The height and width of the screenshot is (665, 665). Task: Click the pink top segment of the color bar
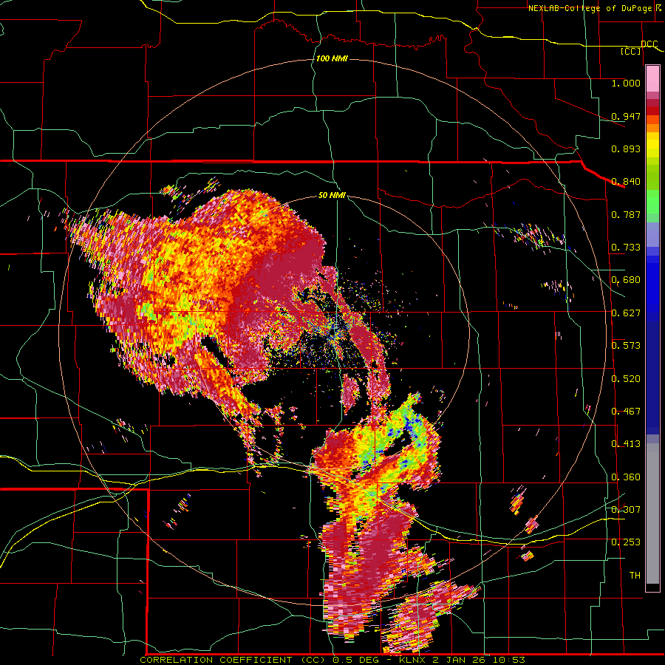652,79
